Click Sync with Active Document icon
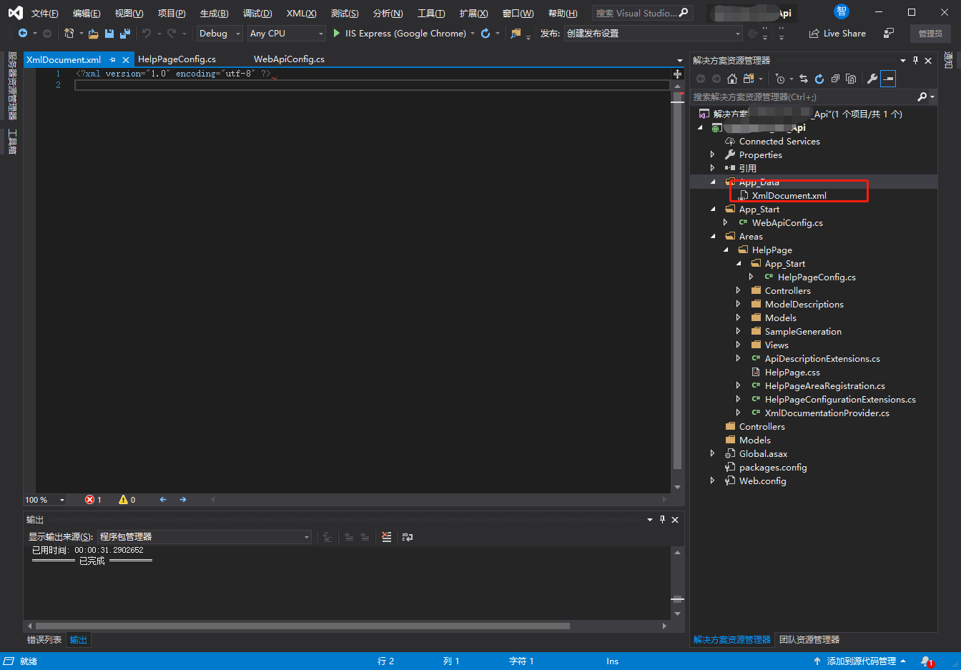 coord(804,79)
